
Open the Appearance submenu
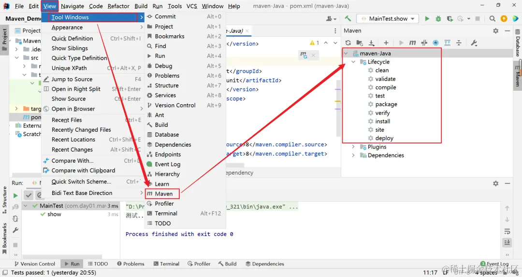pos(93,28)
